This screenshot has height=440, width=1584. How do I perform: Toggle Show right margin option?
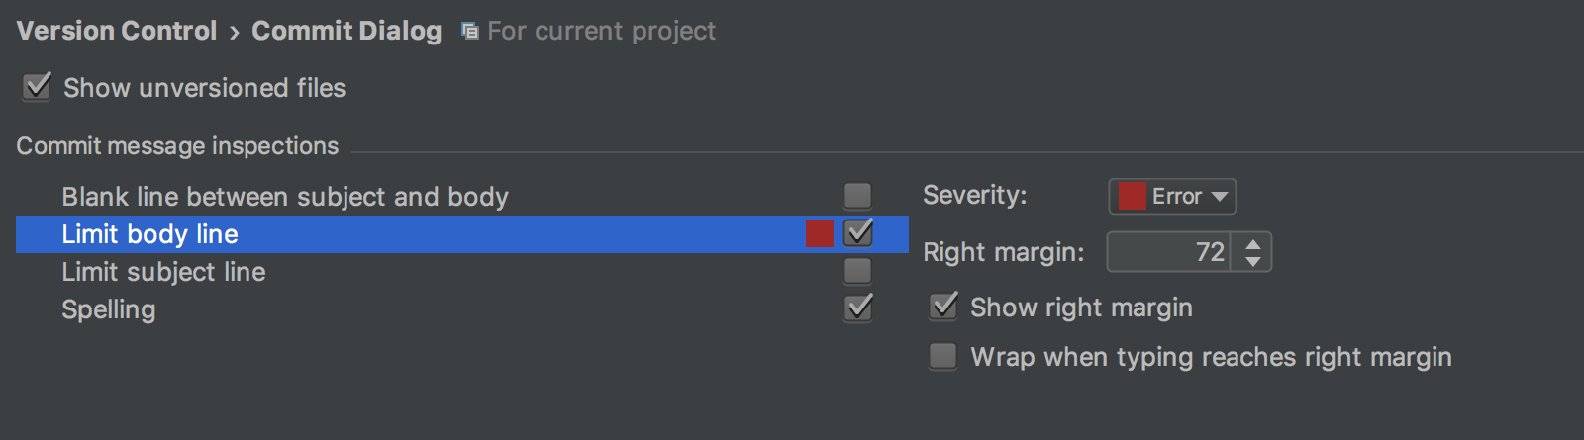[943, 307]
